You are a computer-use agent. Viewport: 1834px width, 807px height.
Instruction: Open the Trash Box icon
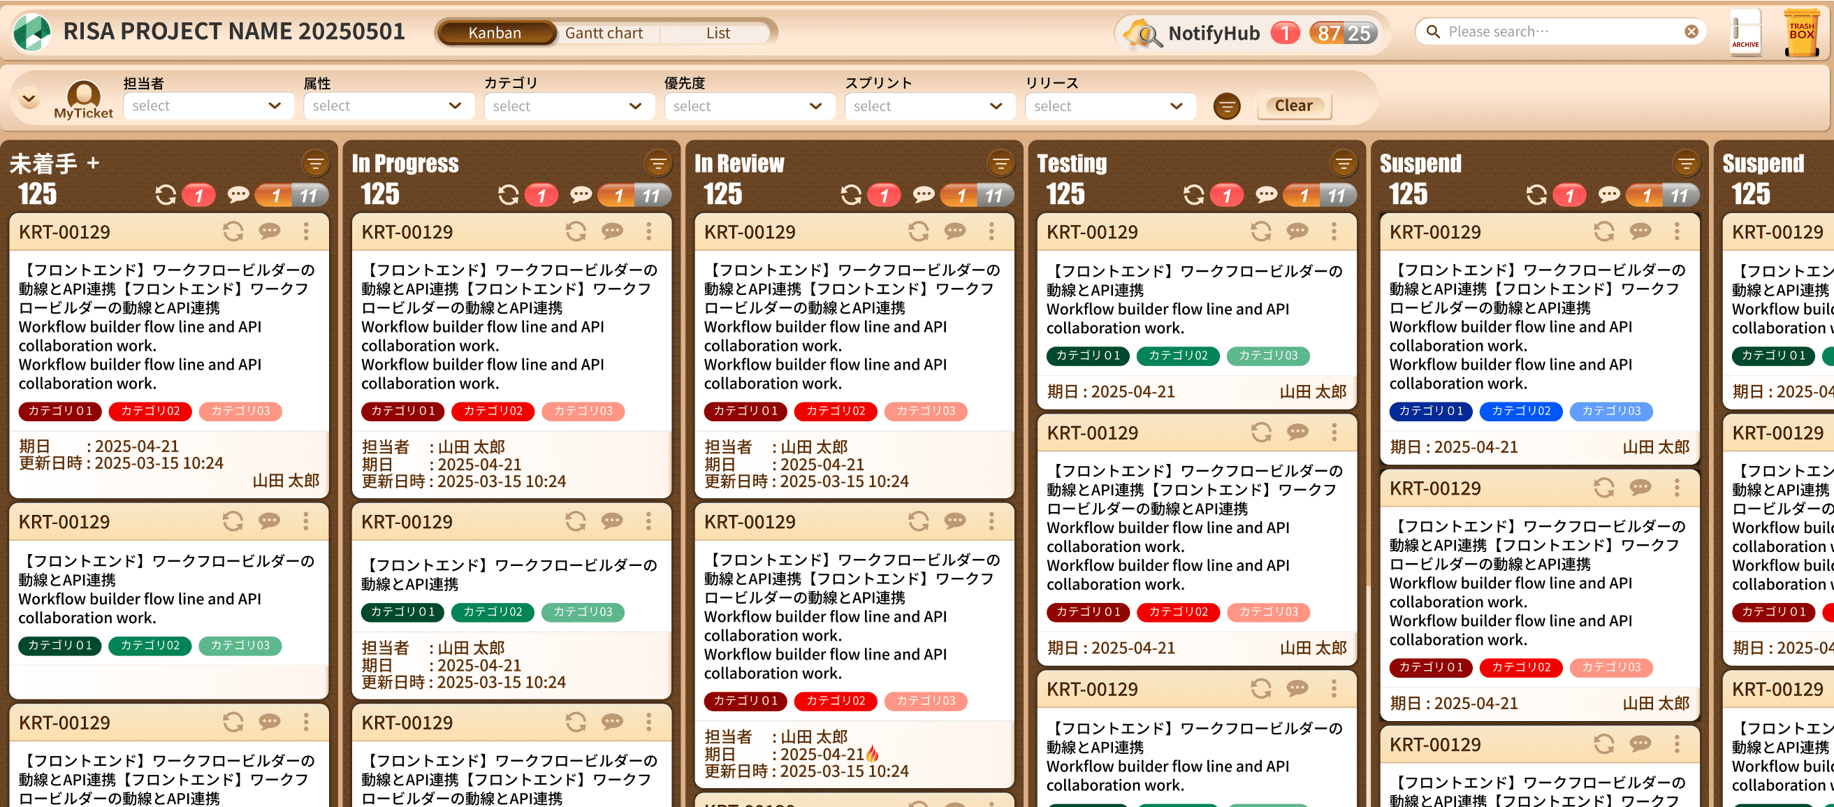1801,32
